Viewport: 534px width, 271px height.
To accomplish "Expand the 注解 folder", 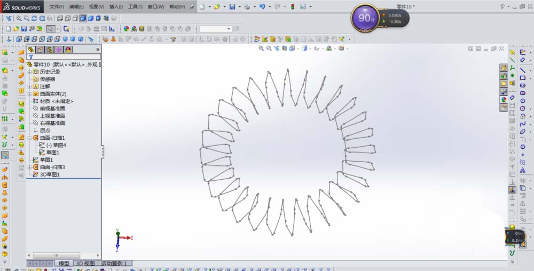I will click(x=29, y=86).
